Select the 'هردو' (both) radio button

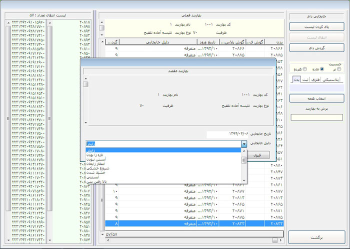(x=305, y=69)
